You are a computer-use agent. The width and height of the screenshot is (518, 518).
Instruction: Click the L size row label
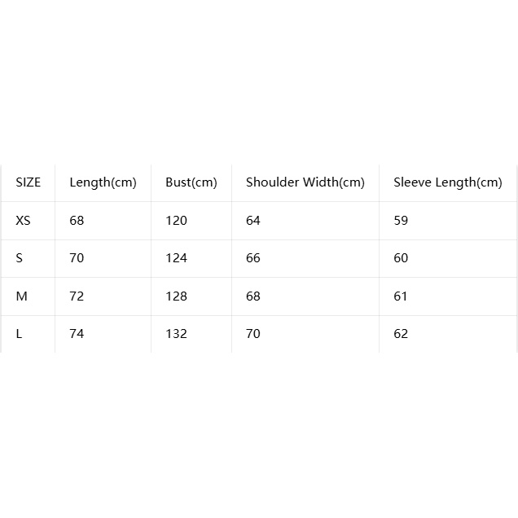point(19,334)
